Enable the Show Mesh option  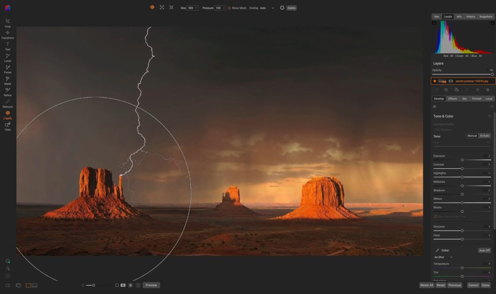tap(229, 8)
